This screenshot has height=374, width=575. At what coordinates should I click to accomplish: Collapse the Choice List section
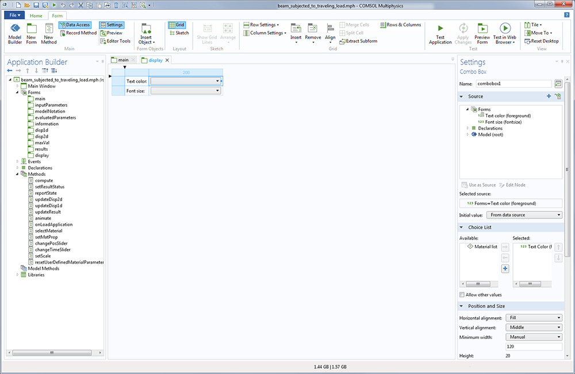tap(462, 228)
